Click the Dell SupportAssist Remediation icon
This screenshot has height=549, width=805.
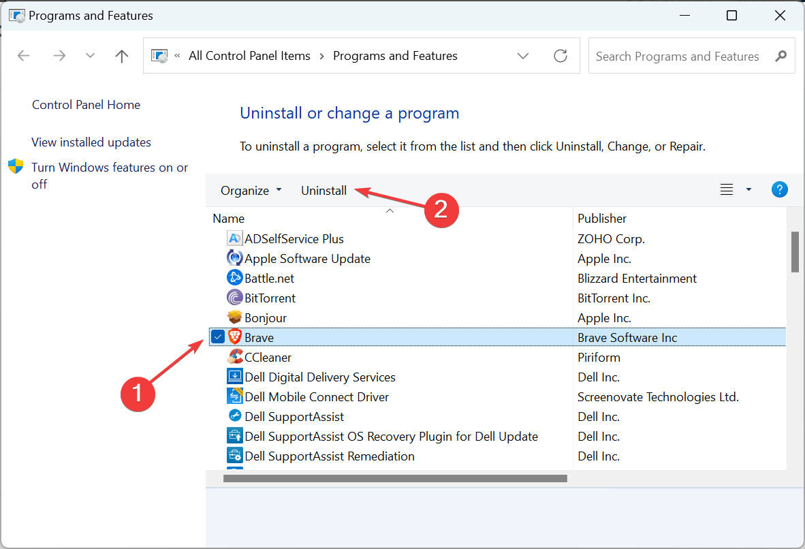(234, 456)
